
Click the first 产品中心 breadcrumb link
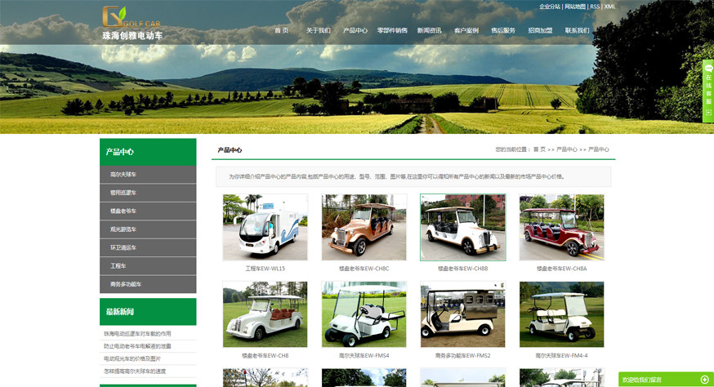click(x=566, y=149)
